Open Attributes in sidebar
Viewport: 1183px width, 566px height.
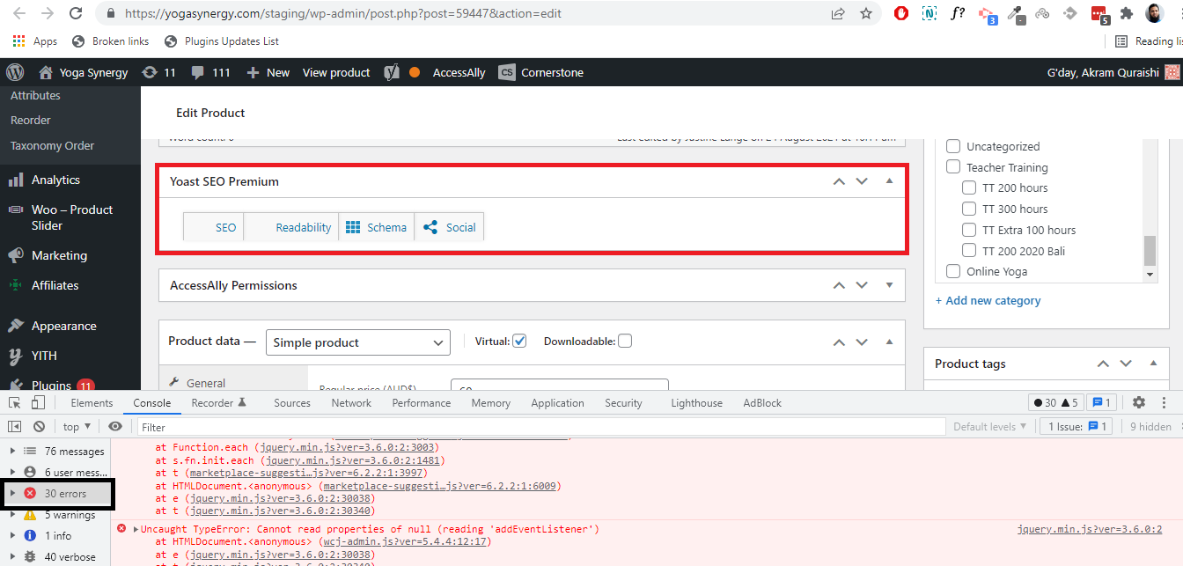coord(35,95)
